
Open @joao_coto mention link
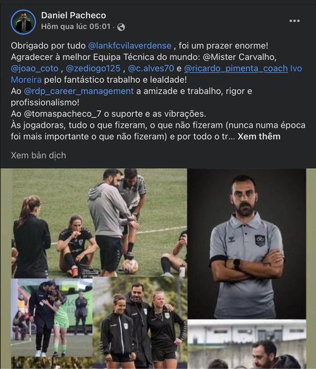(35, 68)
